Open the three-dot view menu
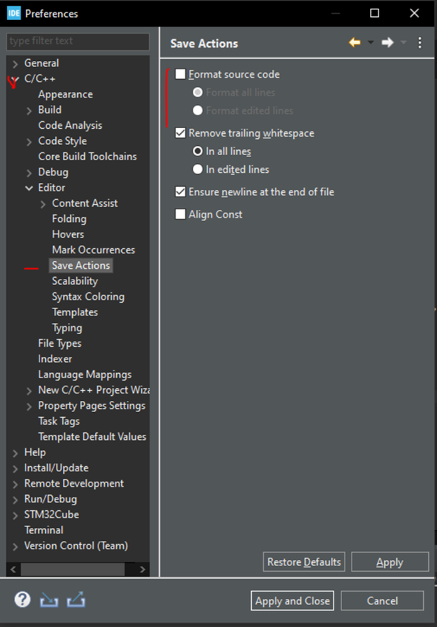 (x=420, y=43)
